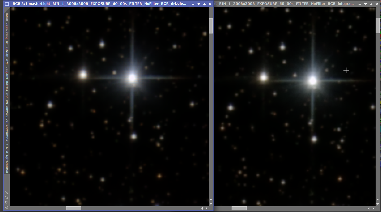Viewport: 381px width, 212px height.
Task: Click the concentric circle icon in drizzle window's corner
Action: coord(7,207)
